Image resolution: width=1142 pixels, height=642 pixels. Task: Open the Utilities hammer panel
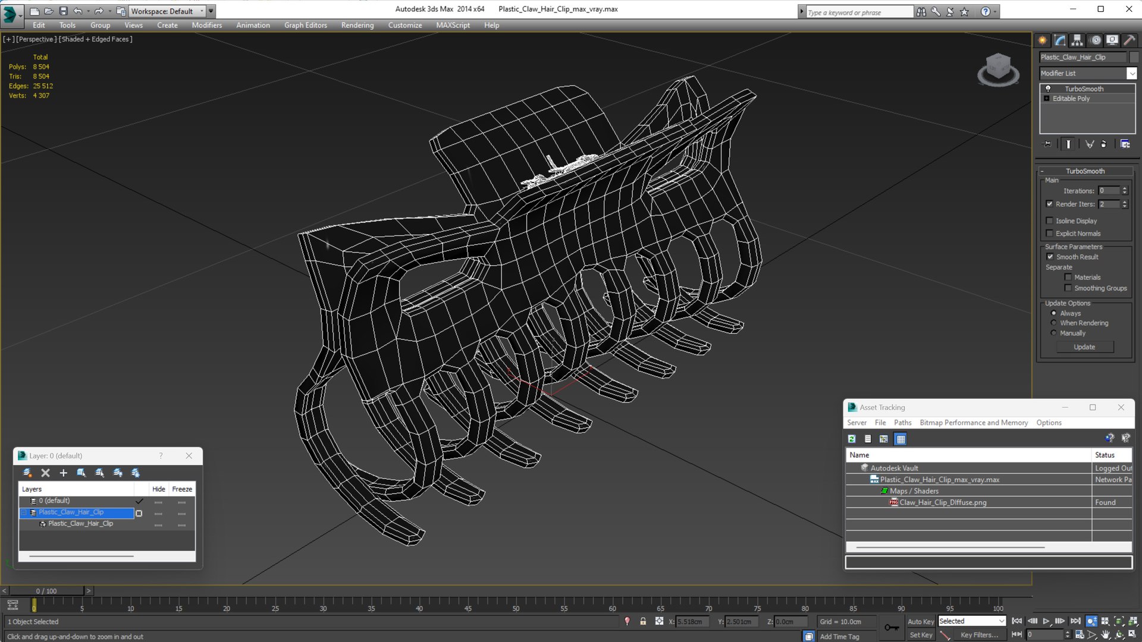click(x=1129, y=40)
